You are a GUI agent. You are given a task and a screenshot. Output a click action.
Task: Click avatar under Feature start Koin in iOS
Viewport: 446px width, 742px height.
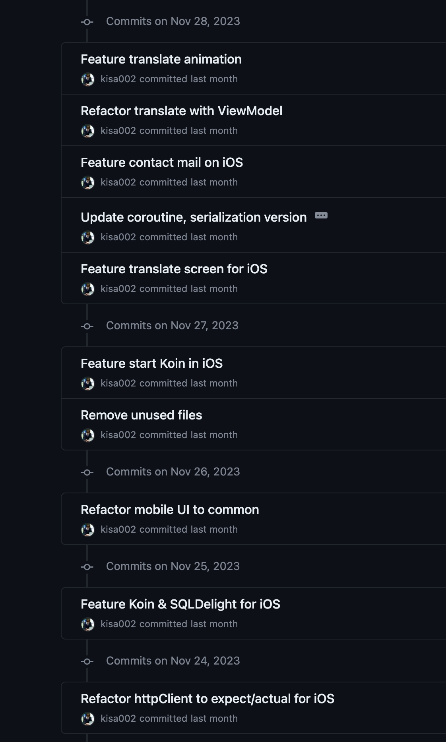tap(88, 384)
